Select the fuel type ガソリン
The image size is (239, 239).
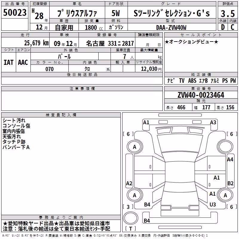116,27
